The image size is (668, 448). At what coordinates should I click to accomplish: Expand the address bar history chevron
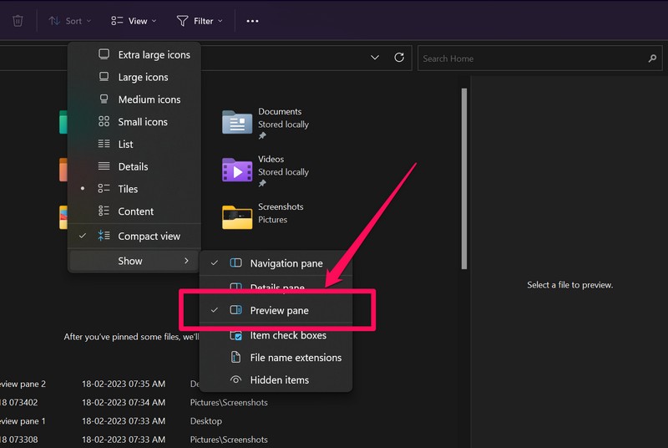click(x=375, y=58)
